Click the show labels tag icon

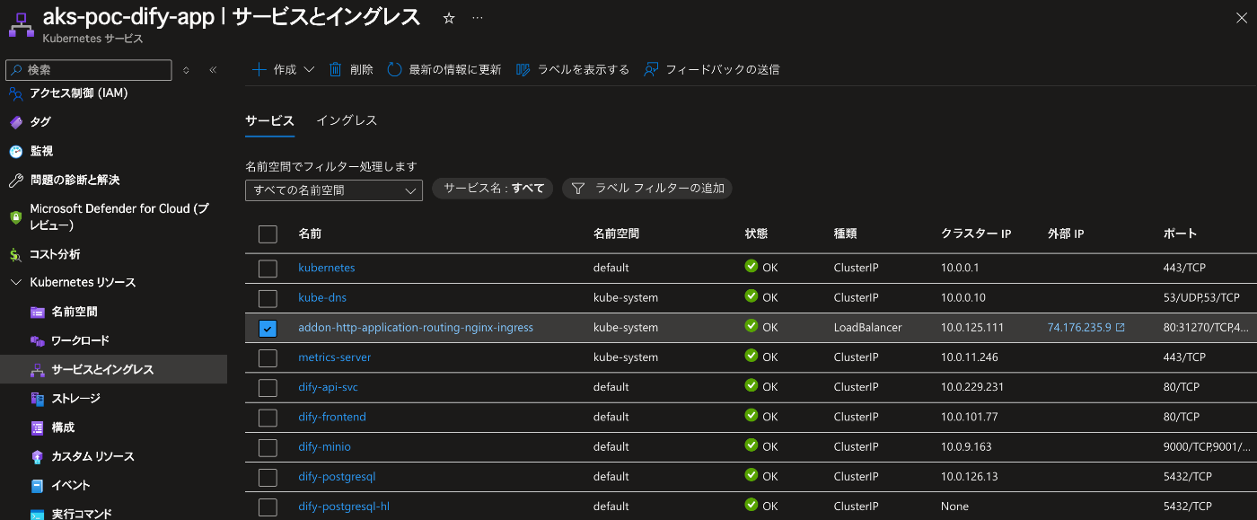tap(523, 69)
